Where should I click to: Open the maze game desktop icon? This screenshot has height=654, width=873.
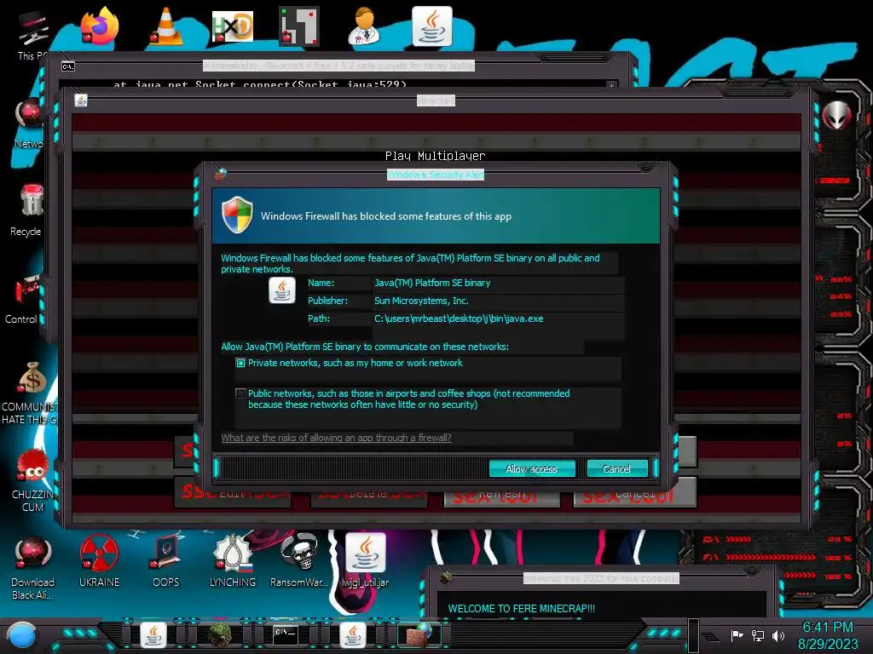[x=299, y=26]
